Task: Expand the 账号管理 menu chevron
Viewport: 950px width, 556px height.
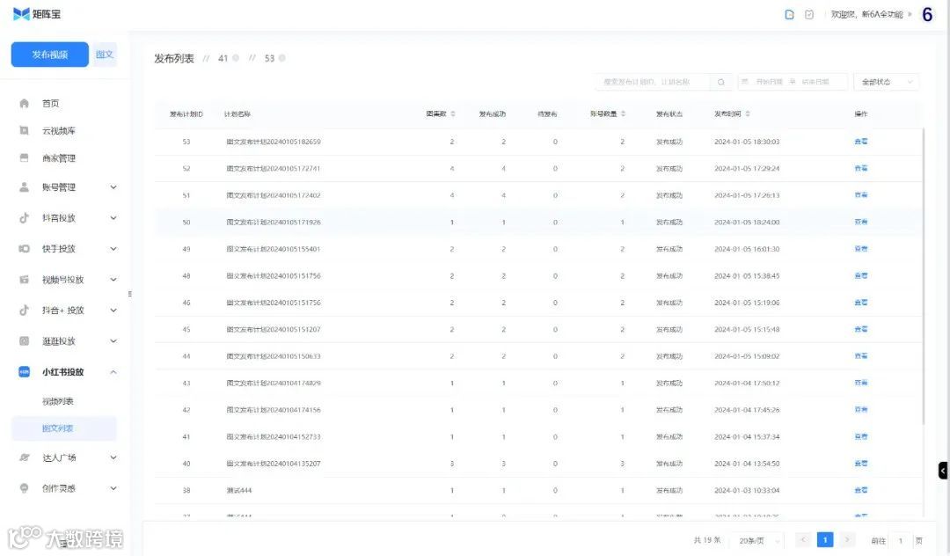Action: coord(113,187)
